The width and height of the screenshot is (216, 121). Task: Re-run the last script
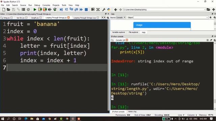coord(55,9)
